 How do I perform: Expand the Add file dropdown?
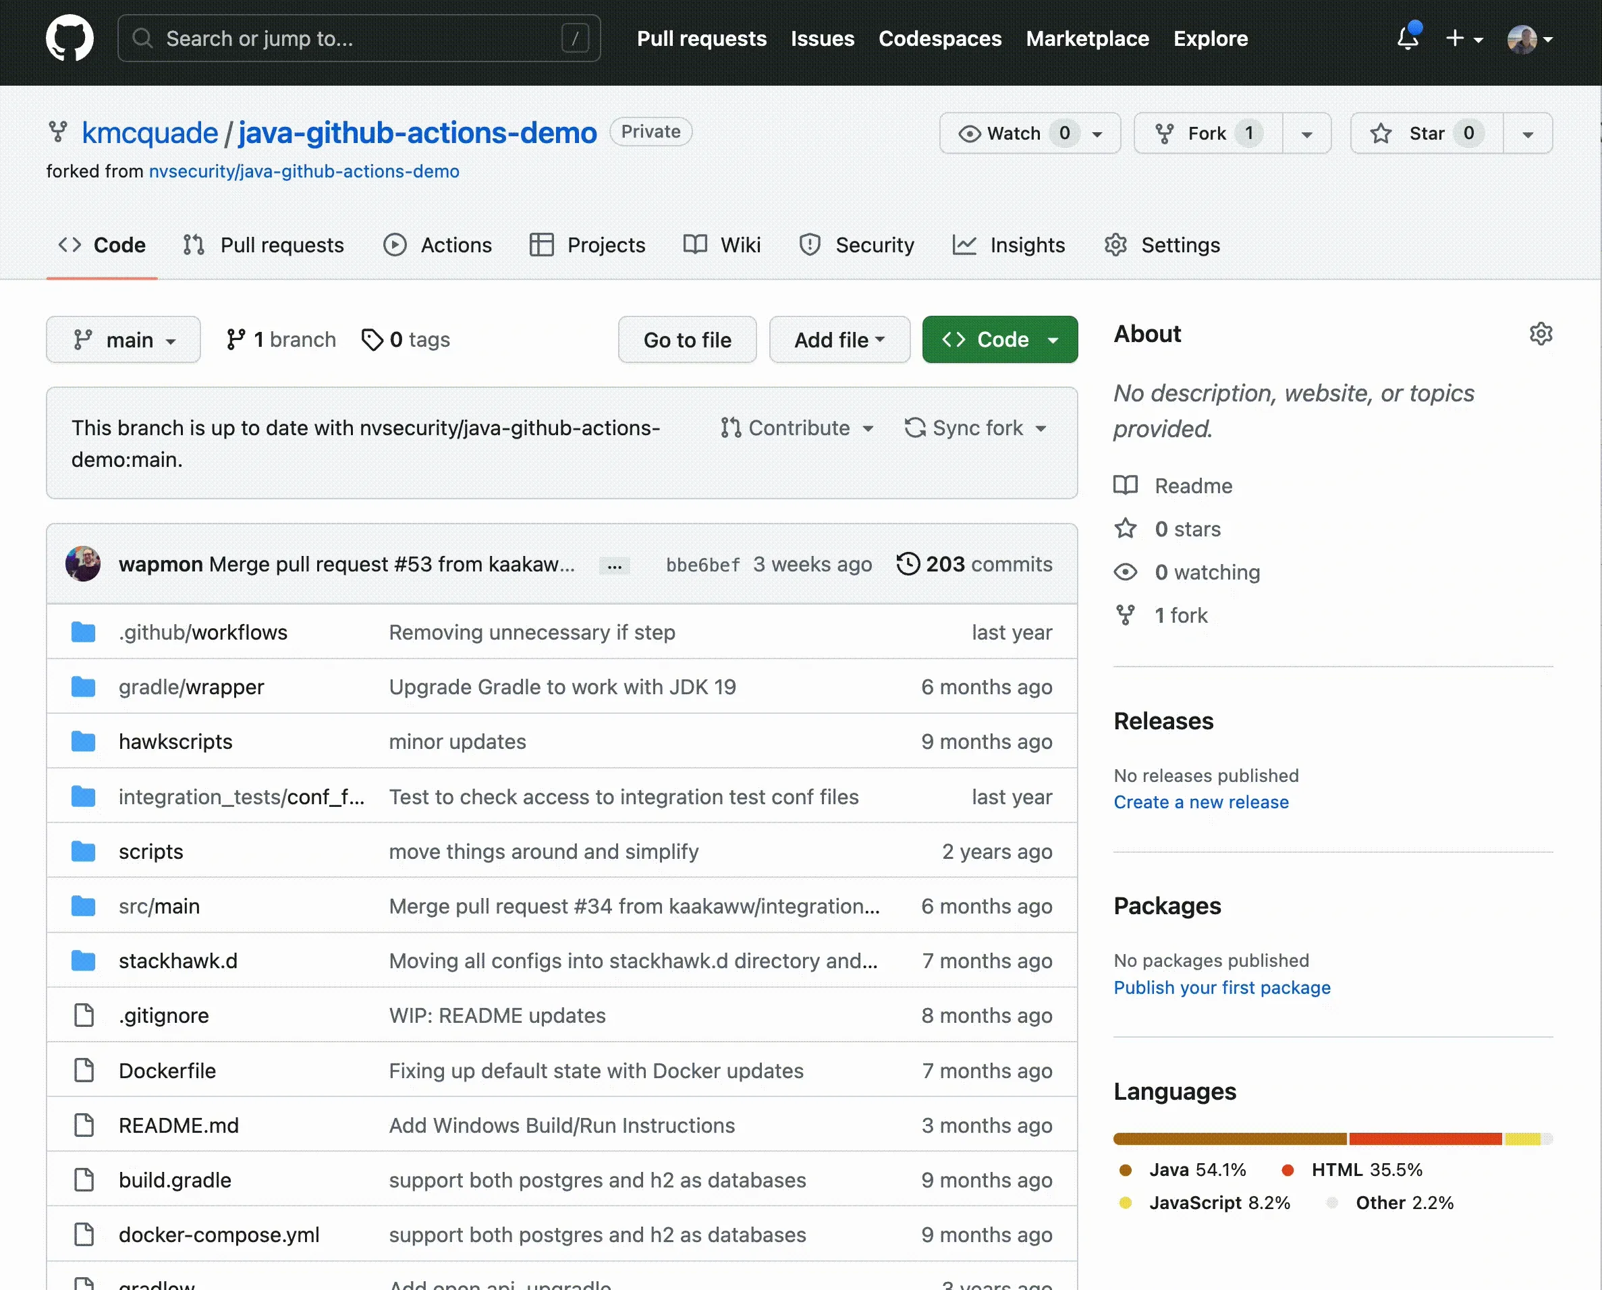839,340
